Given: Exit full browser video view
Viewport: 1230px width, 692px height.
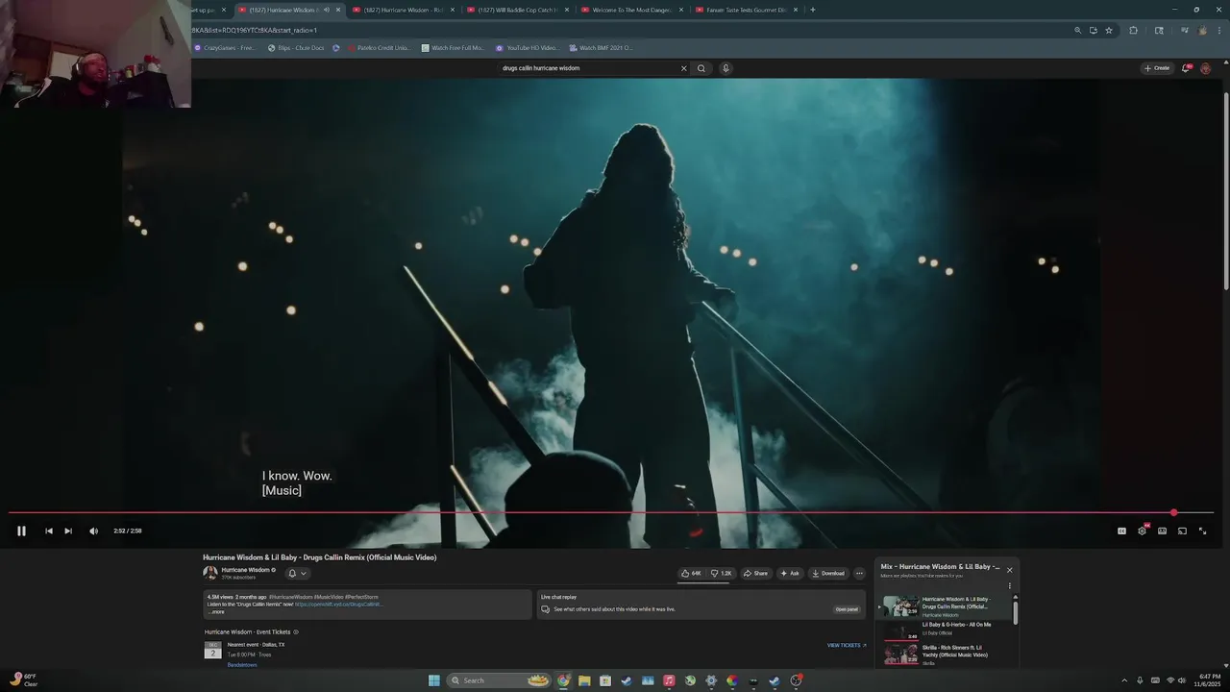Looking at the screenshot, I should point(1202,531).
